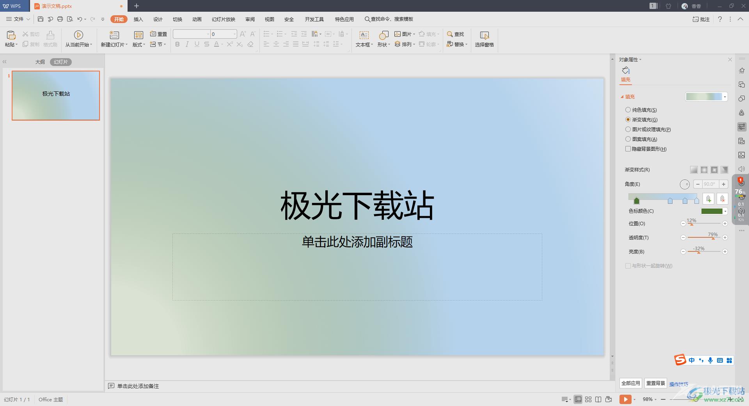
Task: Choose the last gradient style option
Action: (724, 169)
